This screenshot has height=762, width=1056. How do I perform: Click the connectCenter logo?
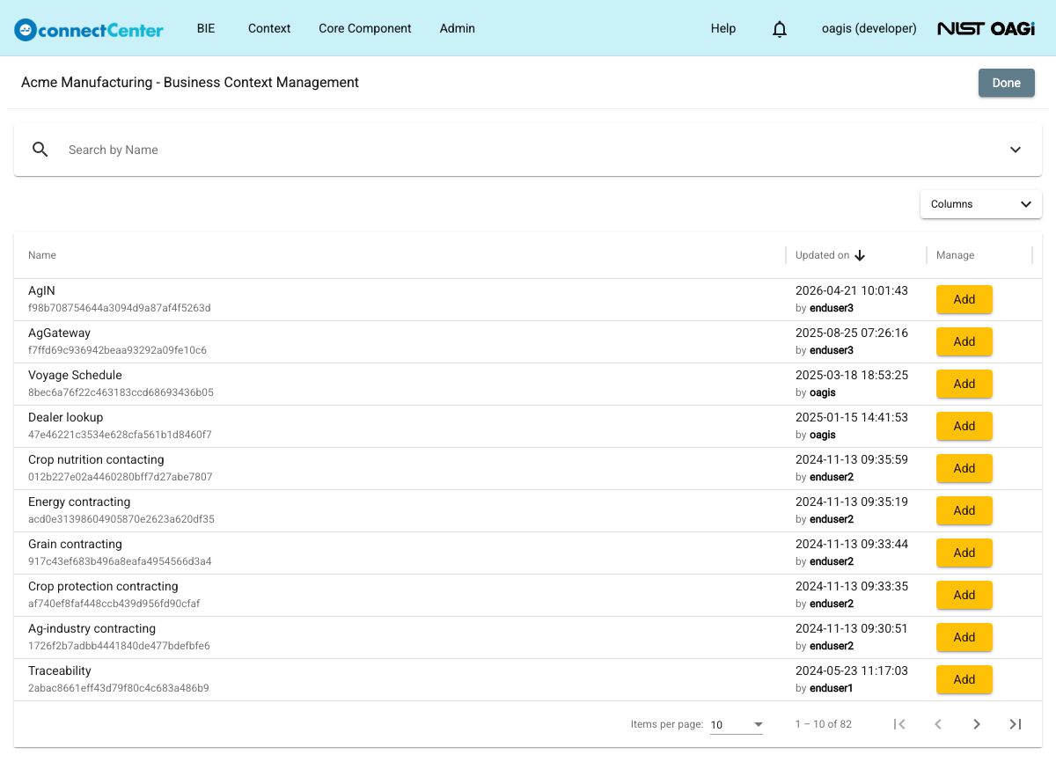(89, 29)
